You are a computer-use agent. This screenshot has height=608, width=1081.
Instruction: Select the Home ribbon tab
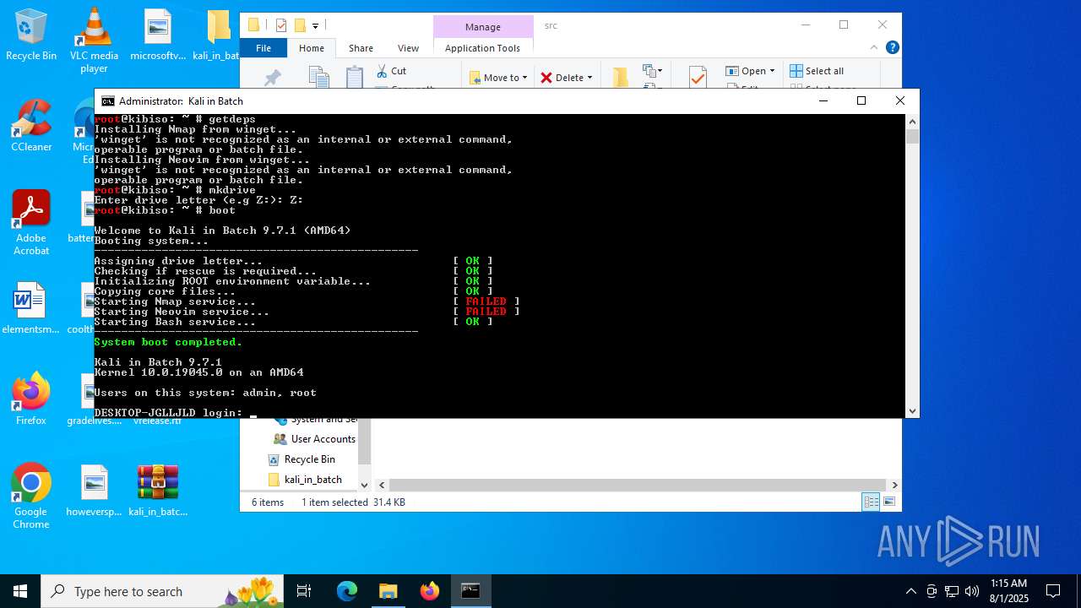click(312, 48)
